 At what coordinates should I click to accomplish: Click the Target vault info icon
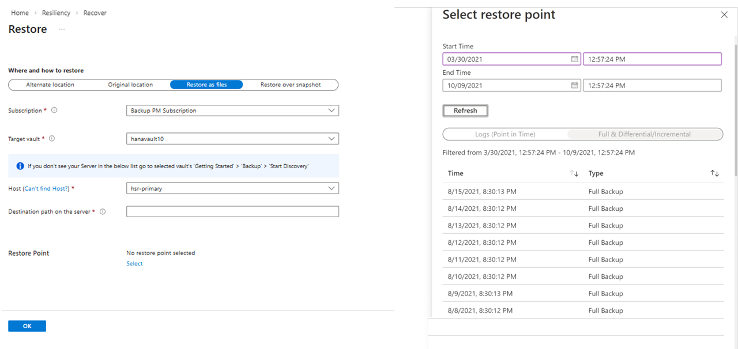click(52, 139)
